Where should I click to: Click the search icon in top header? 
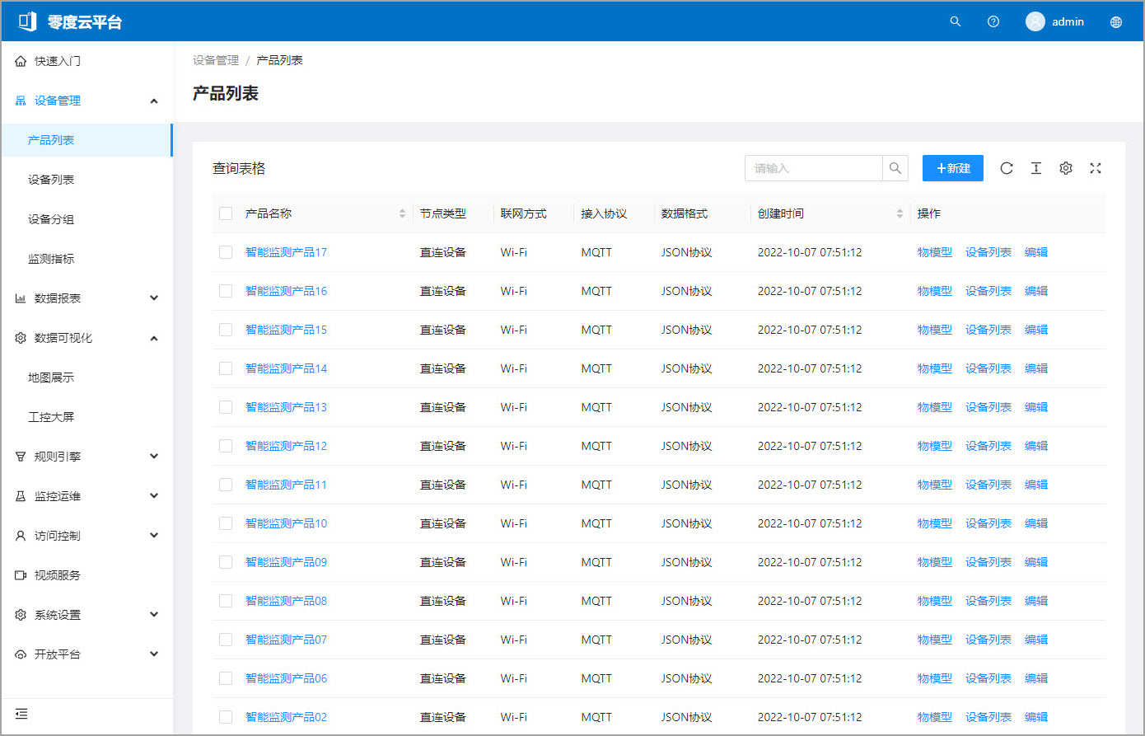coord(956,21)
